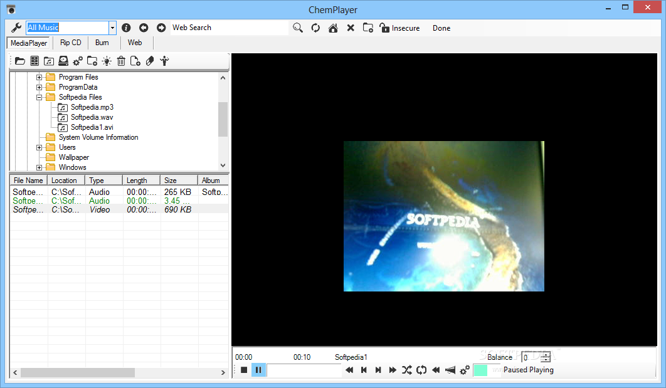Click the eraser icon
The width and height of the screenshot is (666, 388).
(x=149, y=61)
